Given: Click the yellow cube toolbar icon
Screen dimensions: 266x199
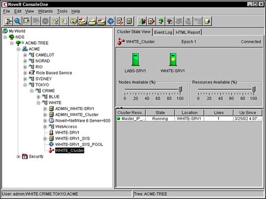Looking at the screenshot, I should click(x=207, y=21).
